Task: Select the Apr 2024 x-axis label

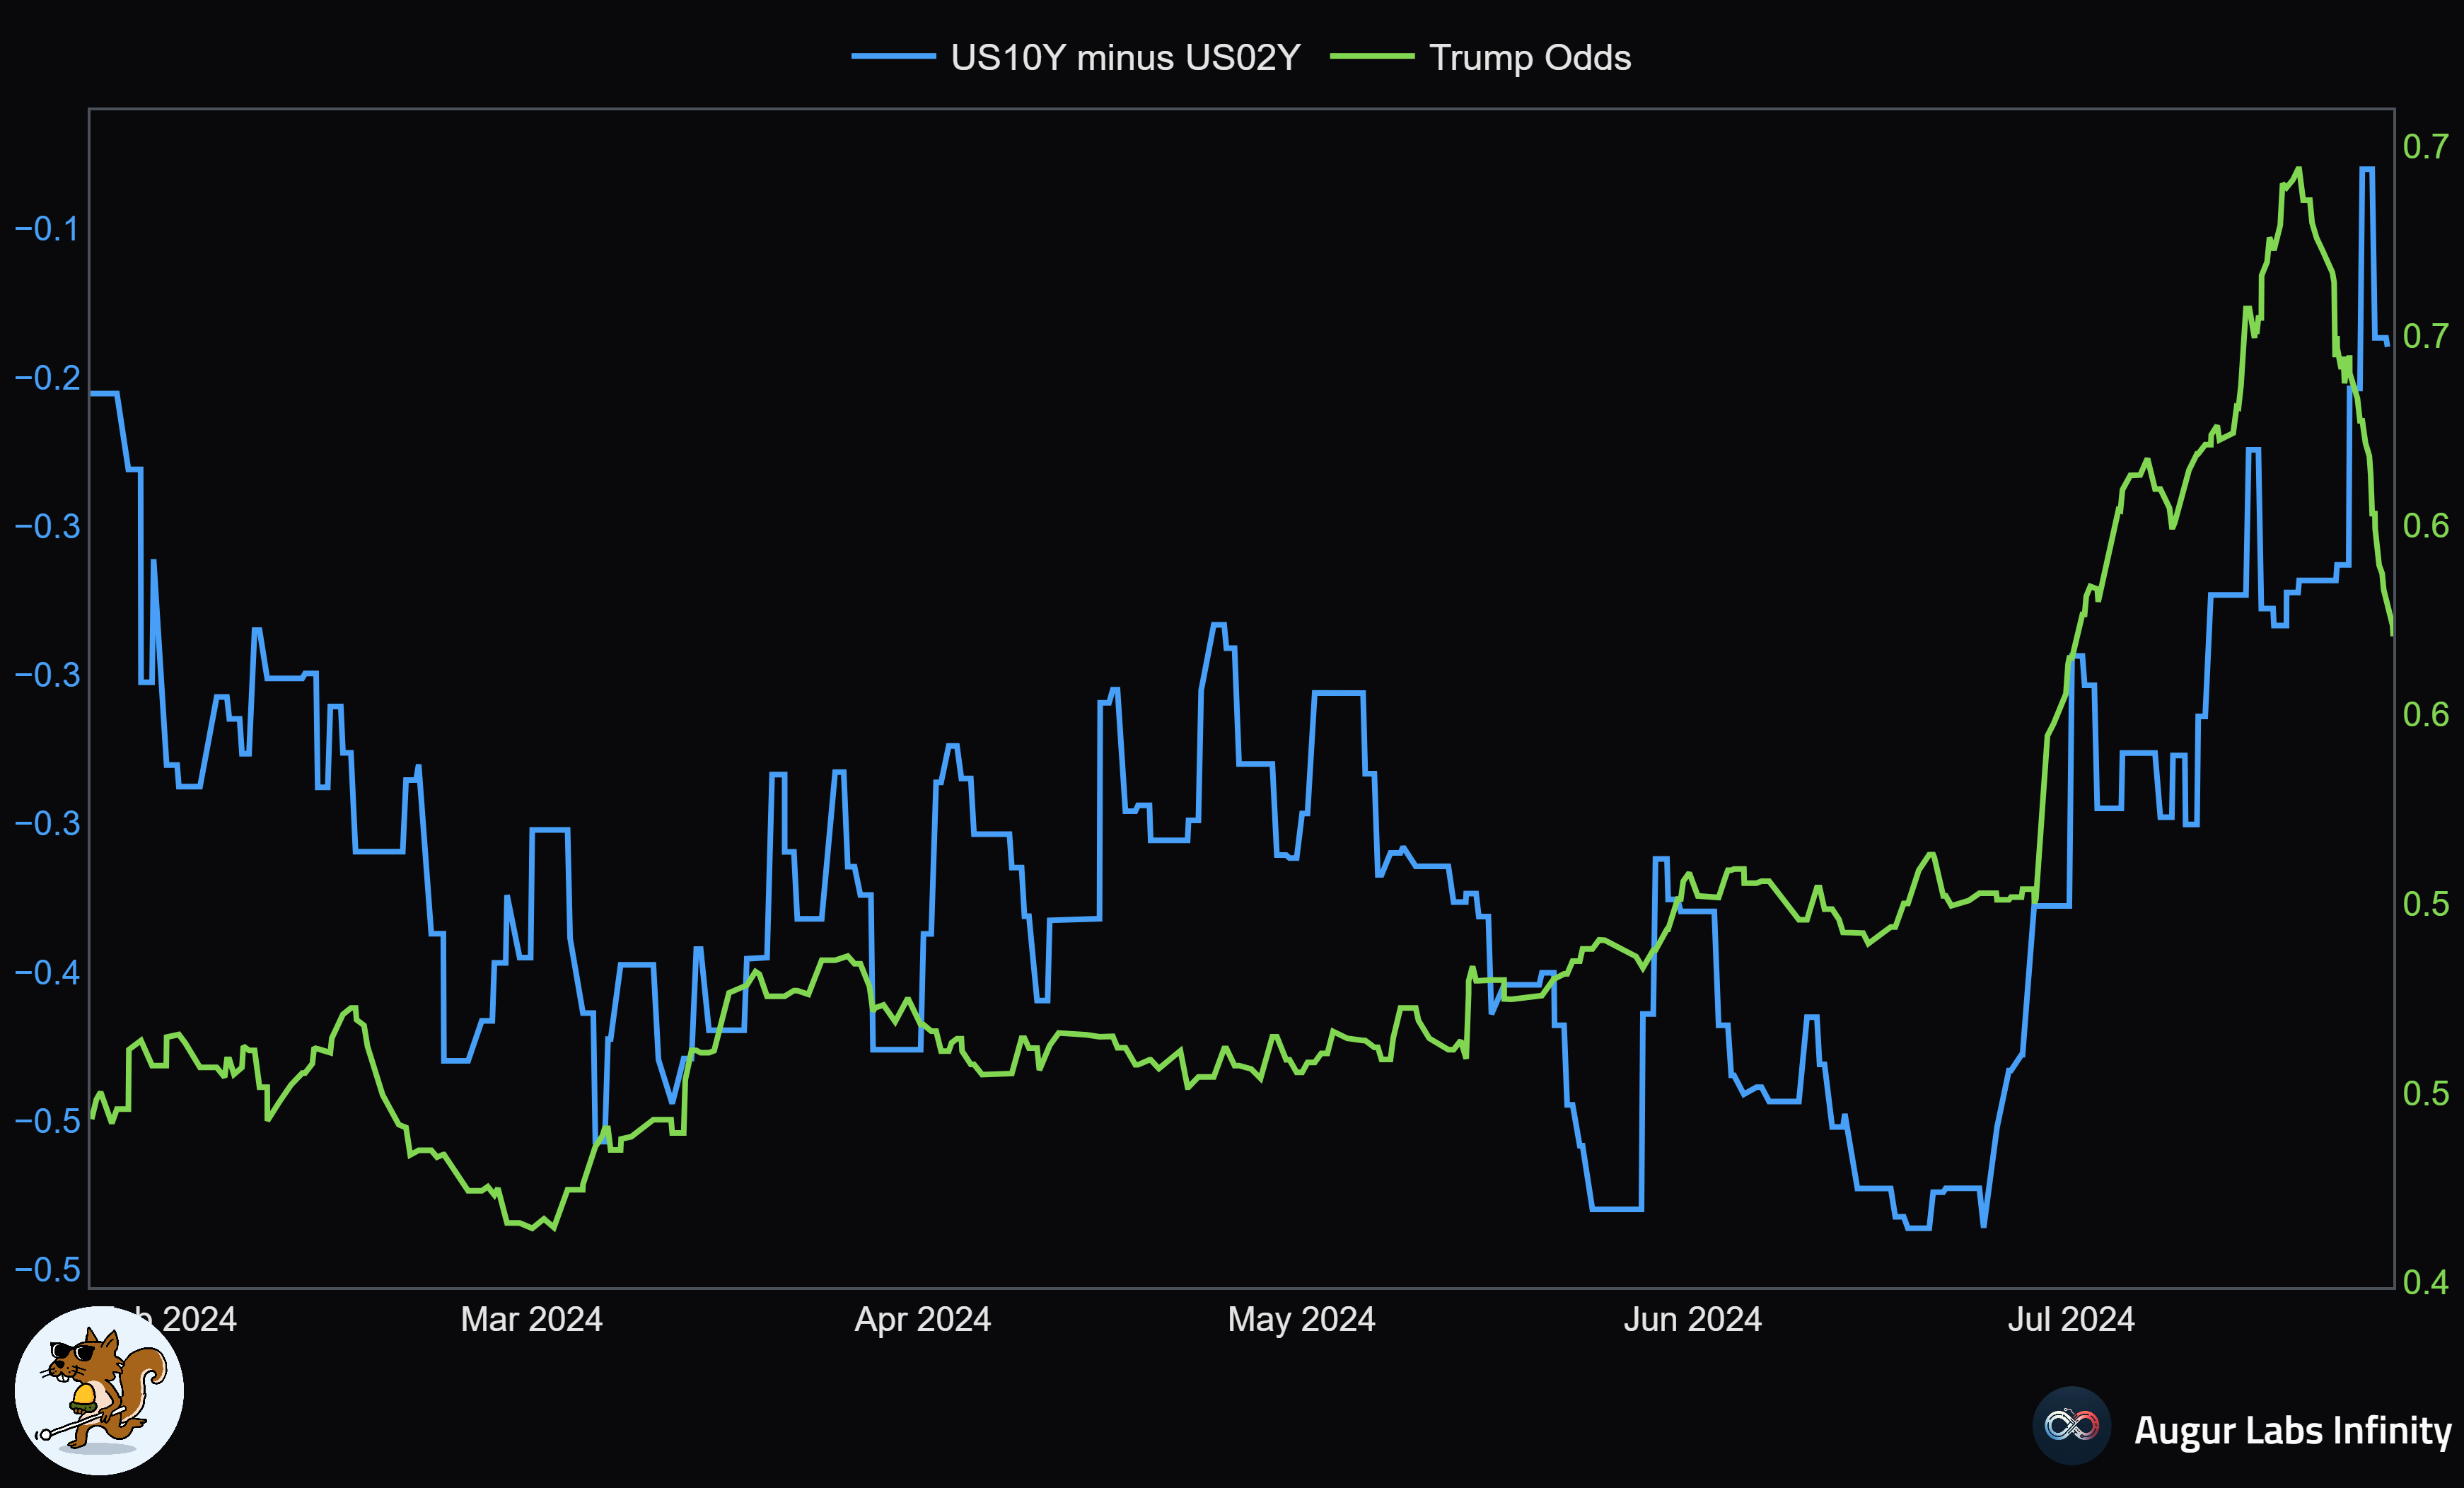Action: 922,1319
